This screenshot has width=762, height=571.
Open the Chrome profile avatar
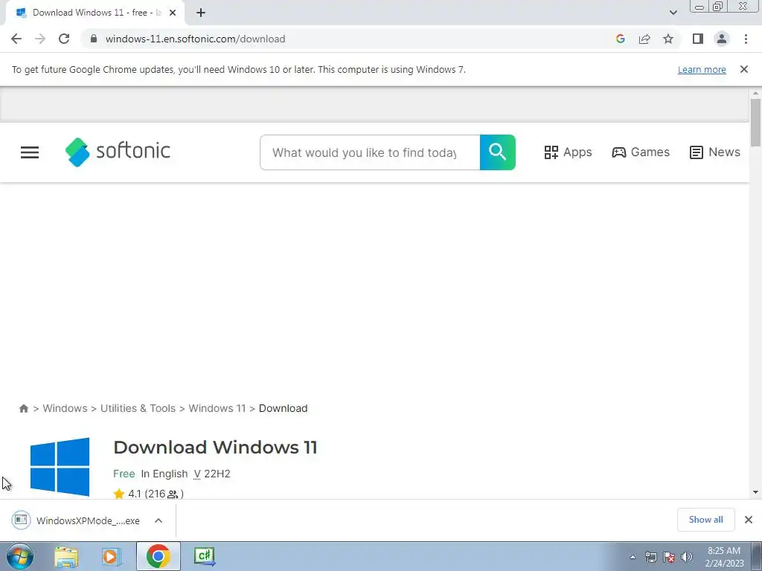[722, 39]
